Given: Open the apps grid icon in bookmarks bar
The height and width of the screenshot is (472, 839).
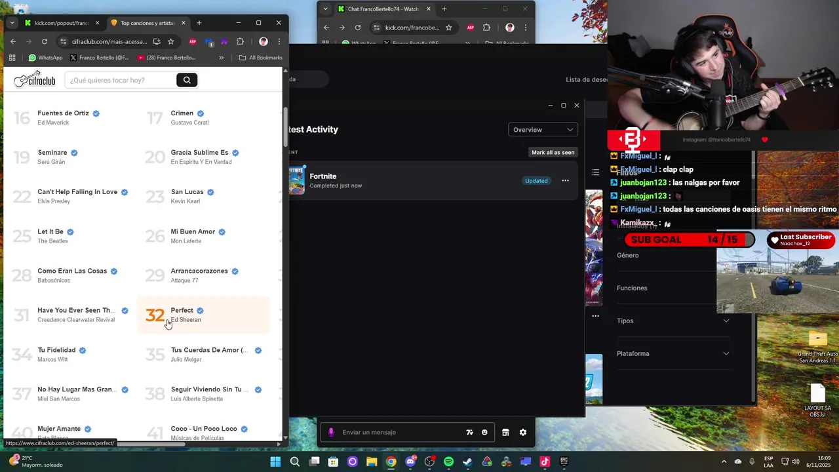Looking at the screenshot, I should (12, 58).
